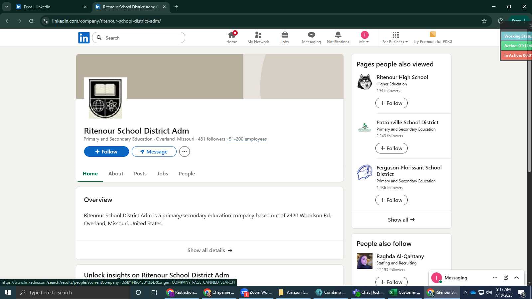Follow Ferguson-Florissant School District
The image size is (532, 299).
(x=391, y=200)
